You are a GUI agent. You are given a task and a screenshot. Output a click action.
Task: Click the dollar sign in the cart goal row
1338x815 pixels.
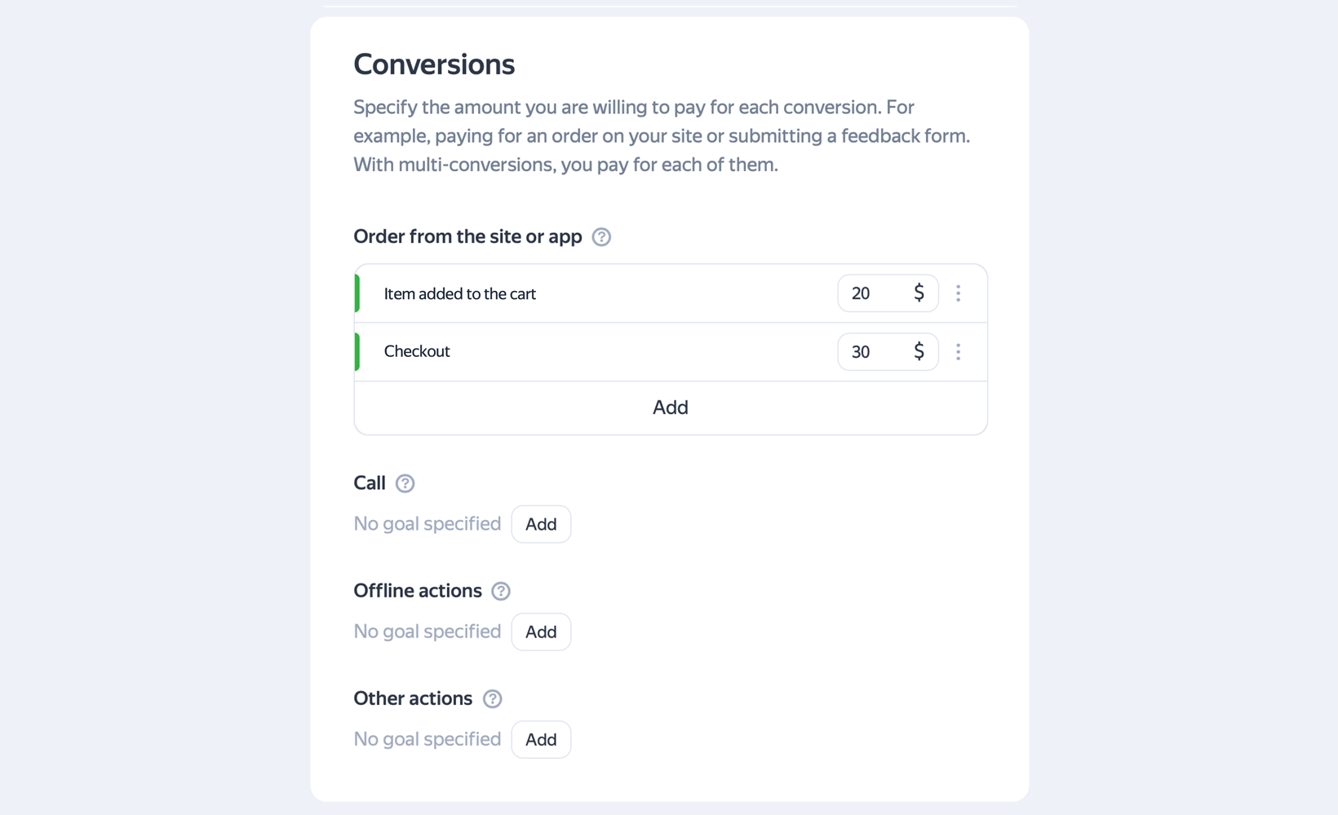pos(919,293)
